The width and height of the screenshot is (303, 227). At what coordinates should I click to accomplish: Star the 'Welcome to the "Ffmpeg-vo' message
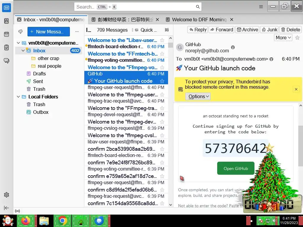tap(162, 67)
